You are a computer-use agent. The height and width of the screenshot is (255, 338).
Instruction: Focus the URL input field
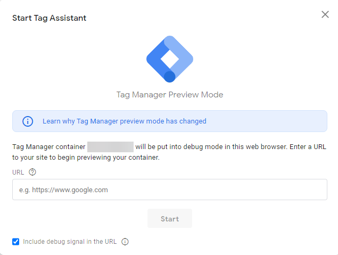pos(170,190)
